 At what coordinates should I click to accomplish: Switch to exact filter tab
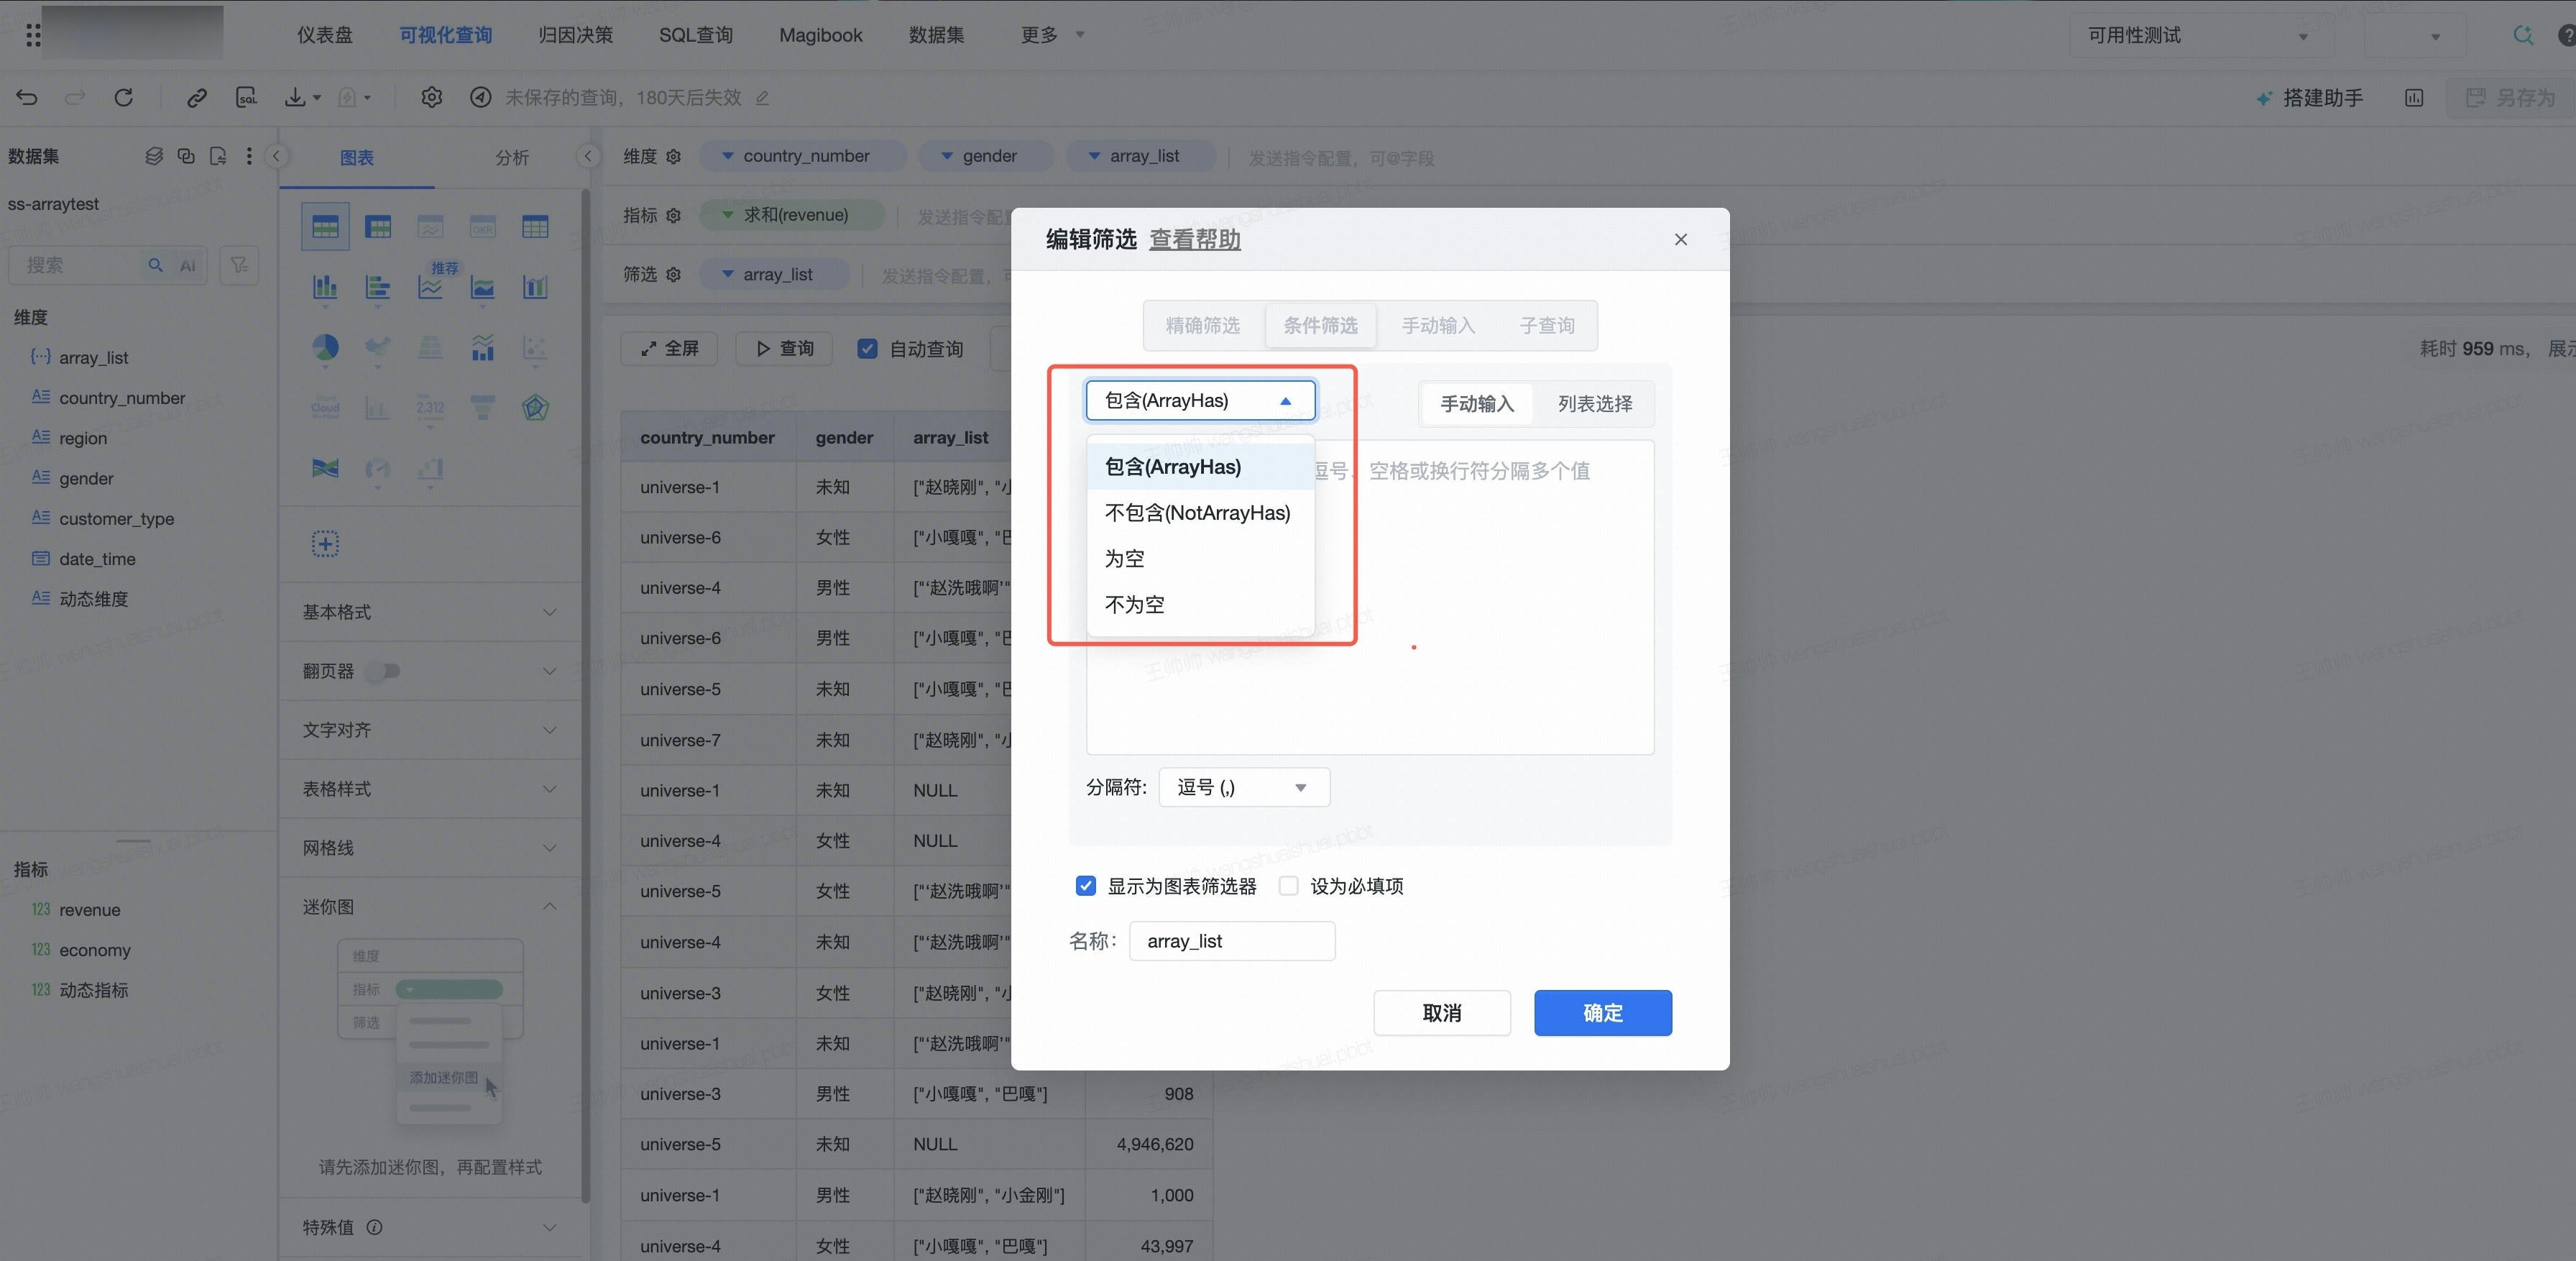1202,326
